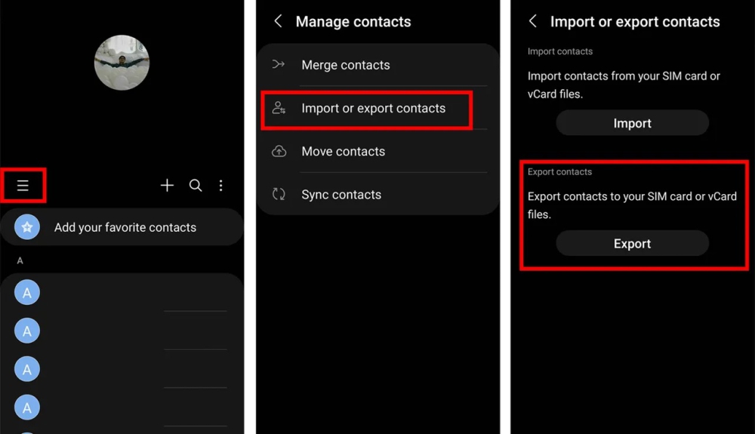Choose the Move contacts text label
Viewport: 755px width, 434px height.
(343, 152)
